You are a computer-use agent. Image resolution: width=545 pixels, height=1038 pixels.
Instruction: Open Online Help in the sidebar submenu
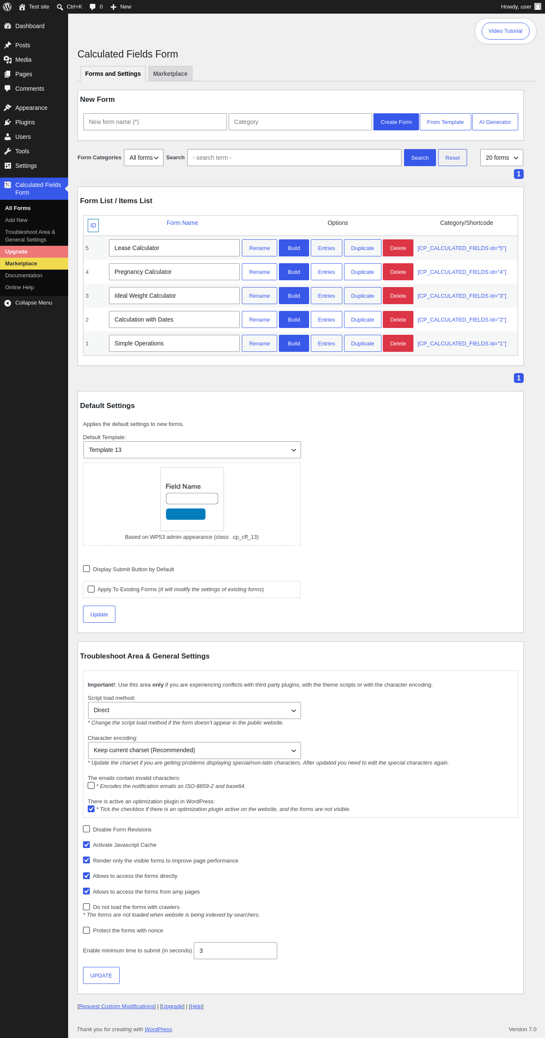20,288
